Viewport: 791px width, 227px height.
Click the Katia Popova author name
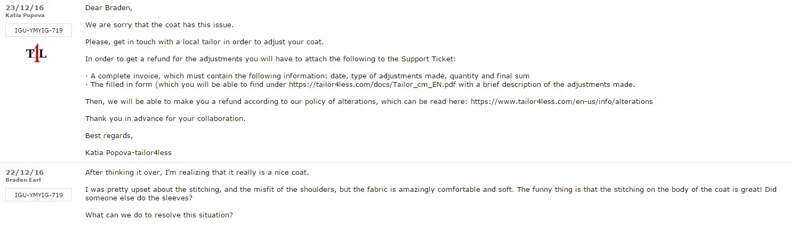tap(25, 15)
